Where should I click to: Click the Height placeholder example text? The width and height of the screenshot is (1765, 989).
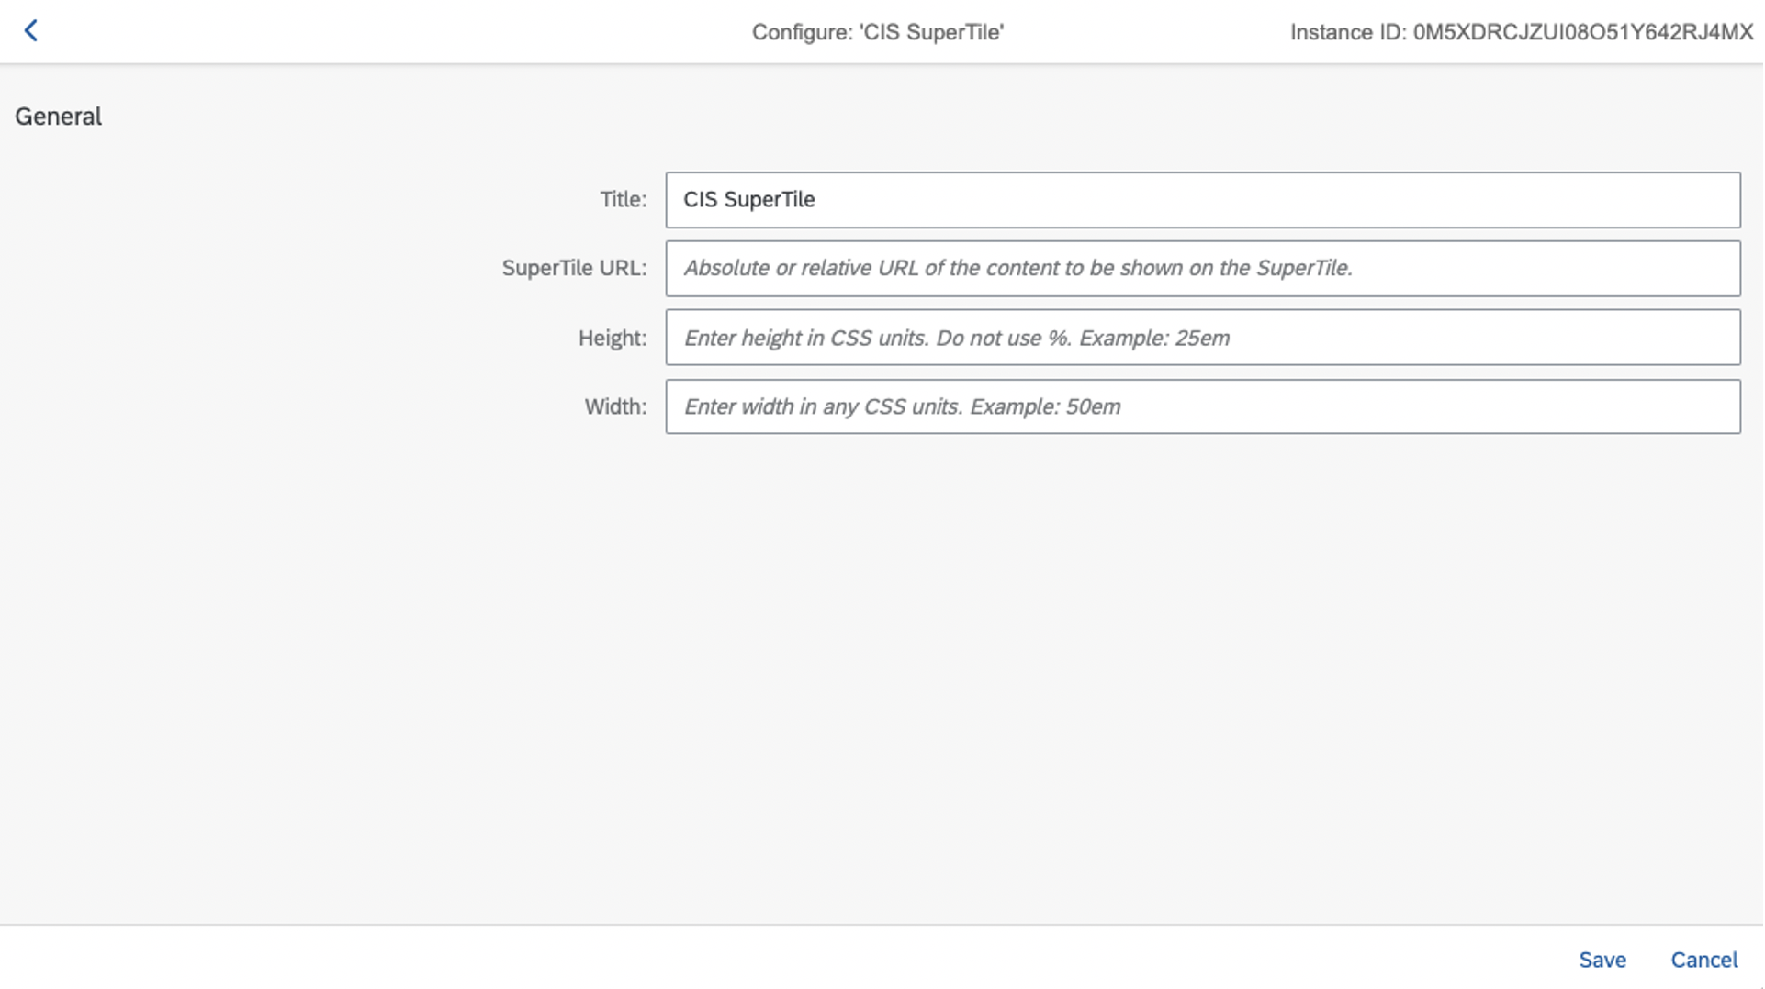(x=956, y=338)
